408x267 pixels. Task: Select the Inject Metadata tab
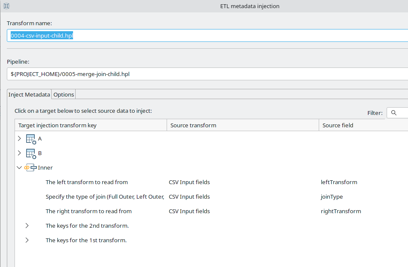29,94
